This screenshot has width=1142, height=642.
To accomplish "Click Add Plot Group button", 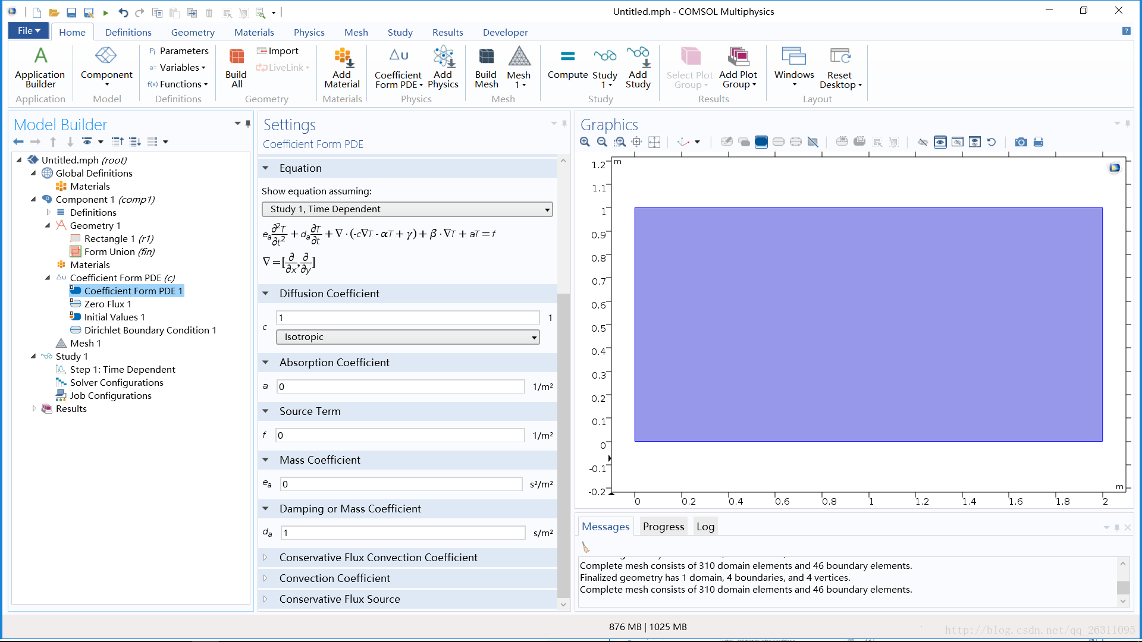I will [x=738, y=68].
